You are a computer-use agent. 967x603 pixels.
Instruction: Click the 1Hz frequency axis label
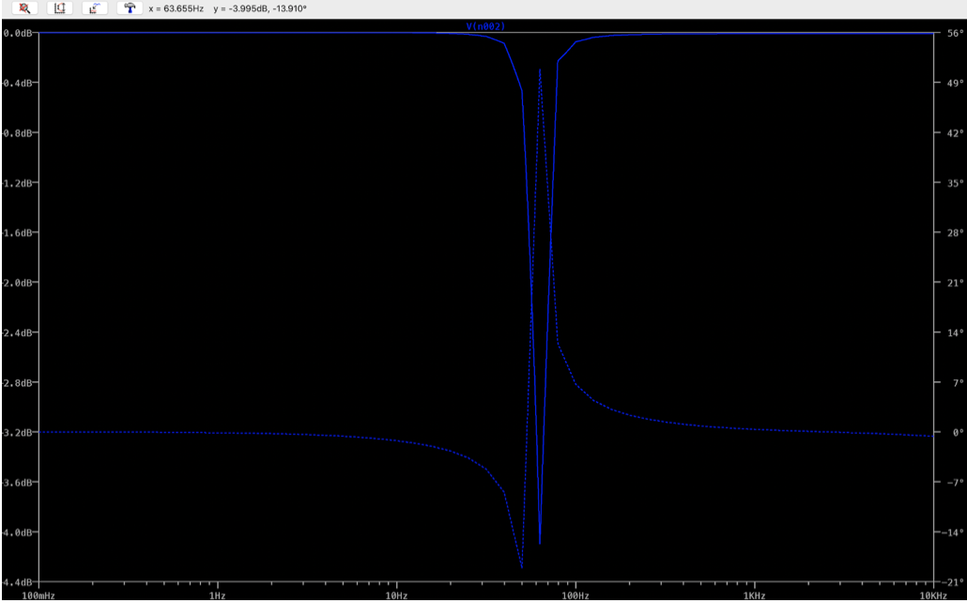coord(217,595)
